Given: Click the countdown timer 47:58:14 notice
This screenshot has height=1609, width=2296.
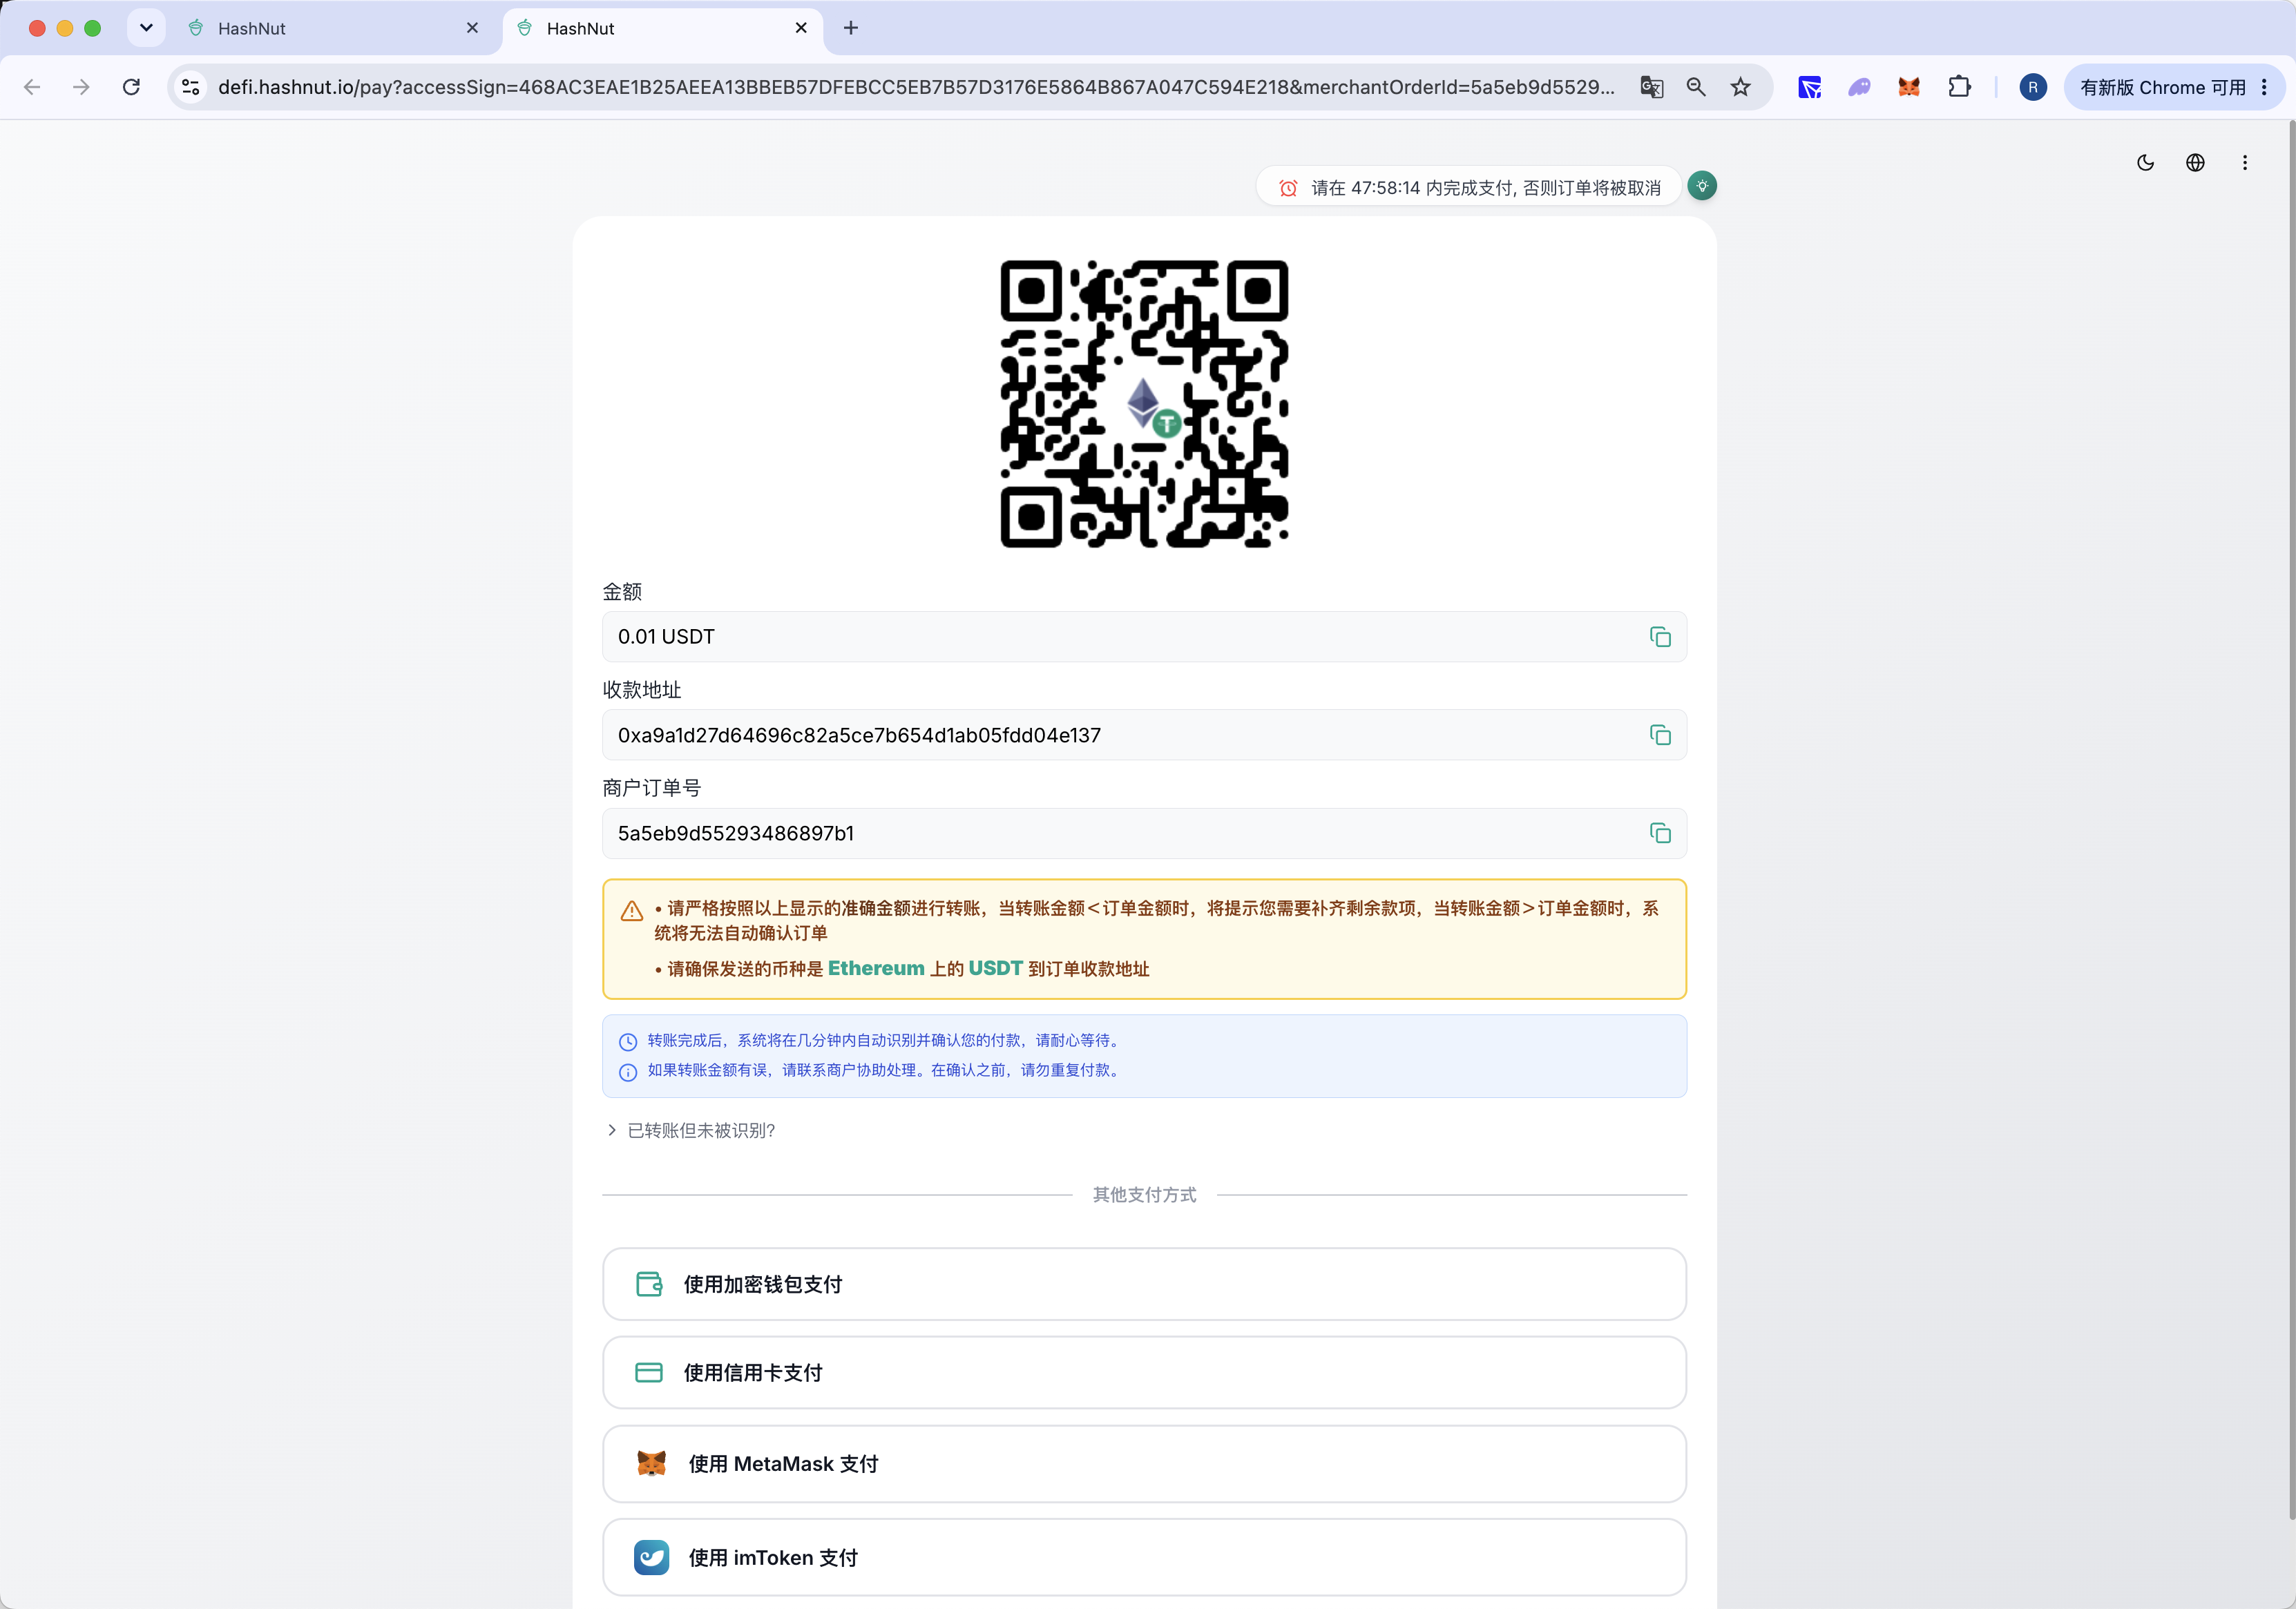Looking at the screenshot, I should pos(1468,187).
